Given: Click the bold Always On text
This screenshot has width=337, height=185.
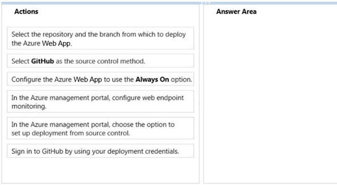Looking at the screenshot, I should pos(152,79).
